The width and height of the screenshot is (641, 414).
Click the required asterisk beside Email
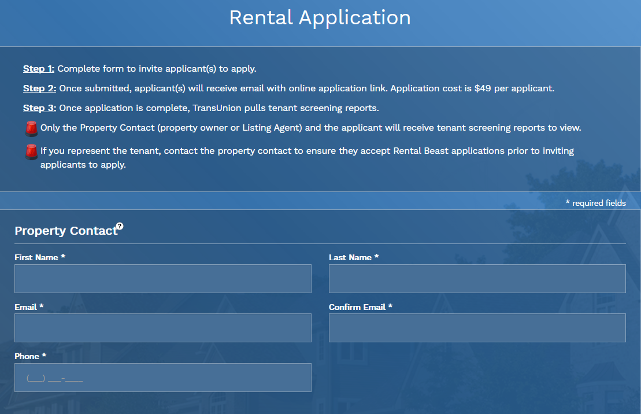tap(41, 306)
